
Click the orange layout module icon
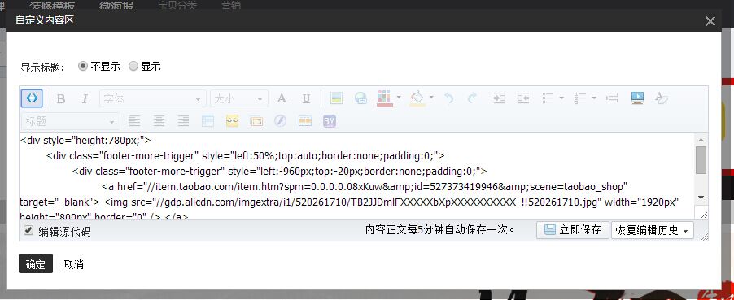pos(304,121)
